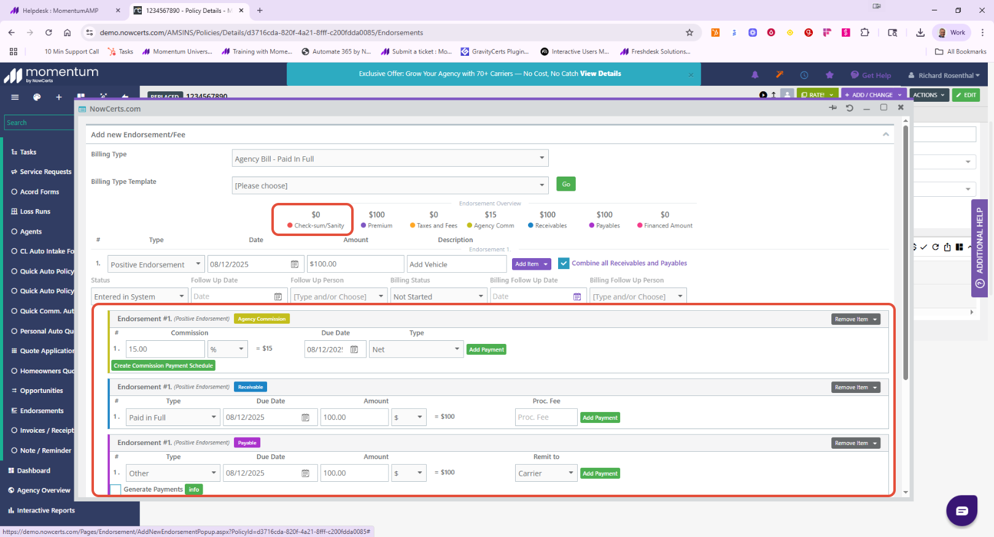Open Follow Up Person dropdown
The image size is (994, 537).
pyautogui.click(x=339, y=297)
